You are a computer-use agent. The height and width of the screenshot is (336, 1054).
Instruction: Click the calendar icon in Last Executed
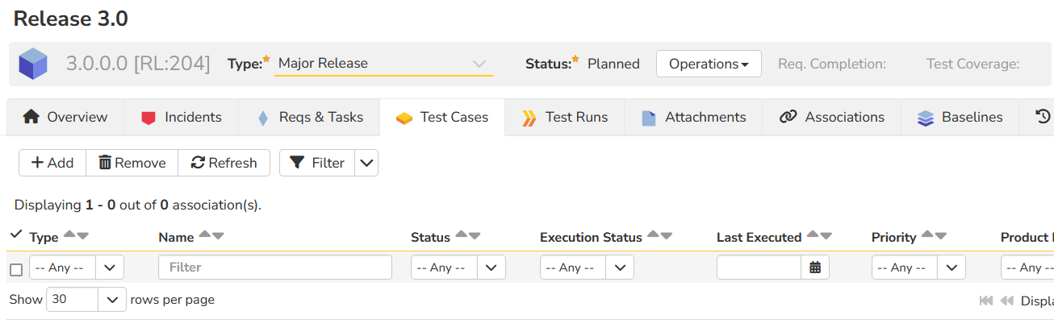pyautogui.click(x=814, y=268)
